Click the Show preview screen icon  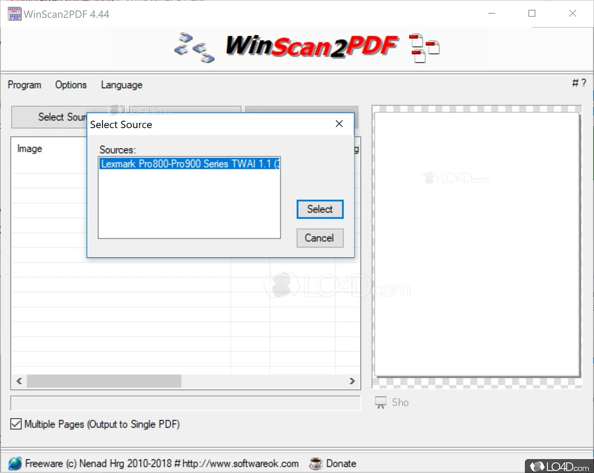click(x=381, y=402)
